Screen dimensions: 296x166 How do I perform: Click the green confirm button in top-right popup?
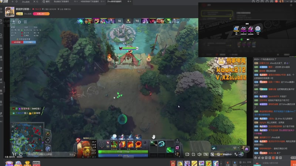[x=247, y=39]
